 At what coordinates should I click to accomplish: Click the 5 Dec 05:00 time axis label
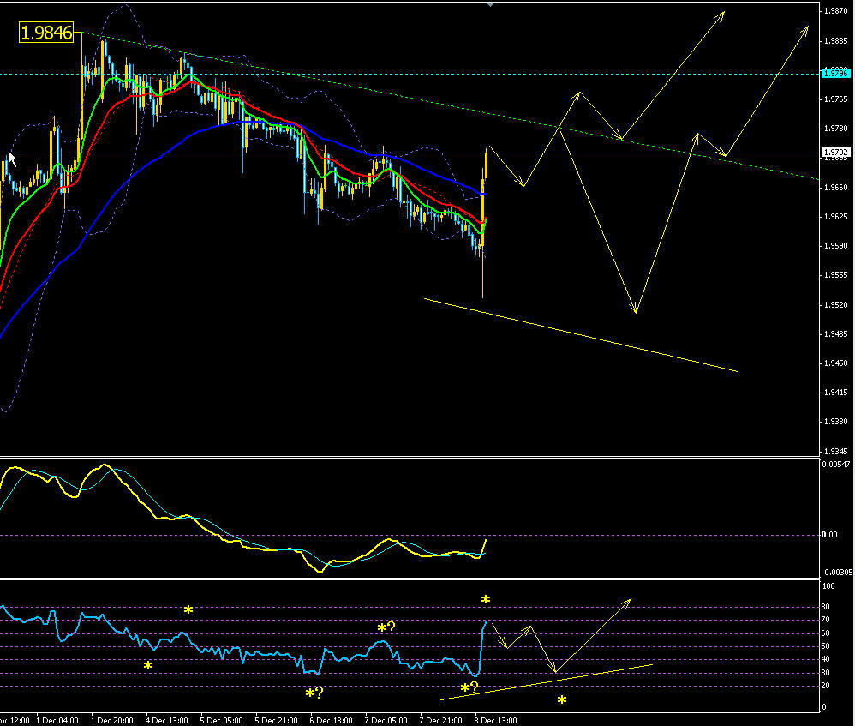[221, 721]
